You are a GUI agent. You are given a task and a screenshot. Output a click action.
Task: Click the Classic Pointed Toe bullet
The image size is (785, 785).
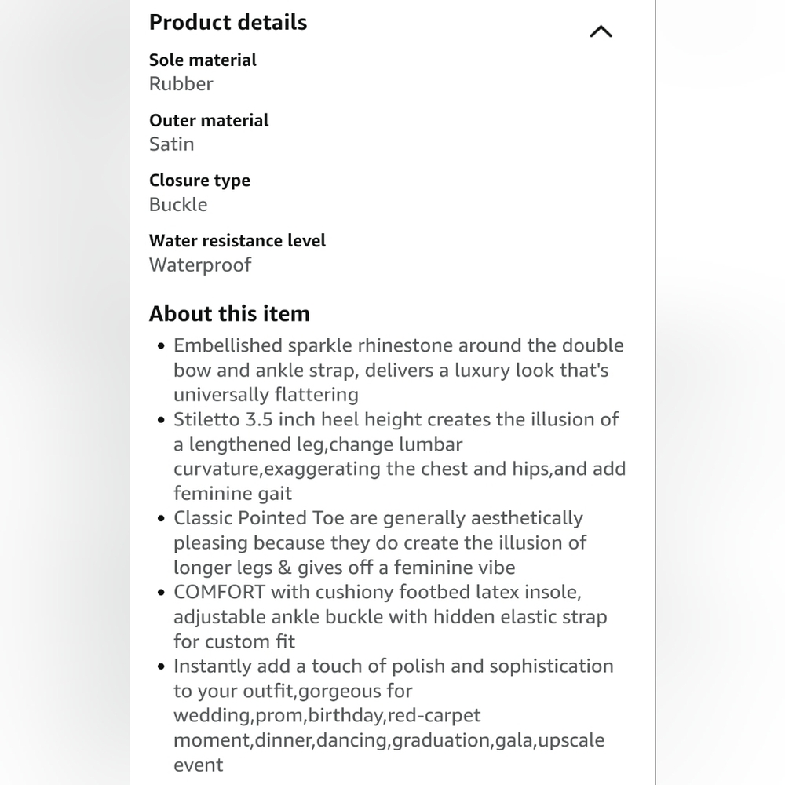(381, 542)
